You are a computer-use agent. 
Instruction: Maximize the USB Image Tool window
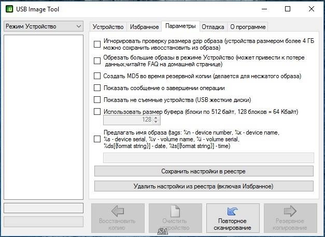click(x=288, y=9)
